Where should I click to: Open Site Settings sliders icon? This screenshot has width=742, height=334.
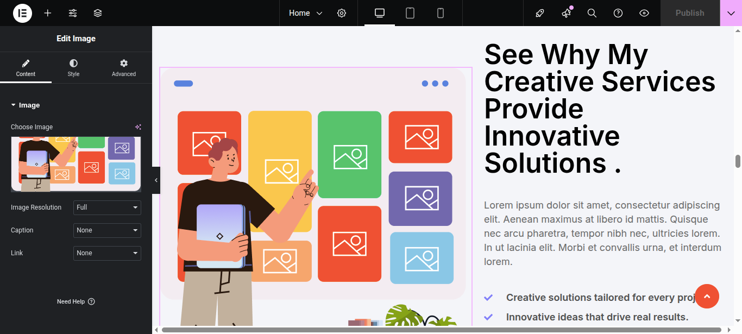tap(73, 13)
